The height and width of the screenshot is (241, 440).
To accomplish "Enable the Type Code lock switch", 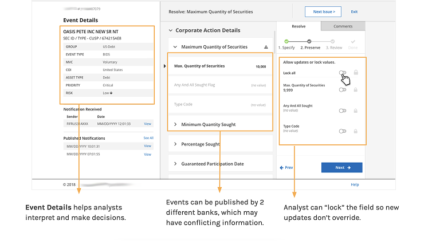I will click(x=343, y=131).
